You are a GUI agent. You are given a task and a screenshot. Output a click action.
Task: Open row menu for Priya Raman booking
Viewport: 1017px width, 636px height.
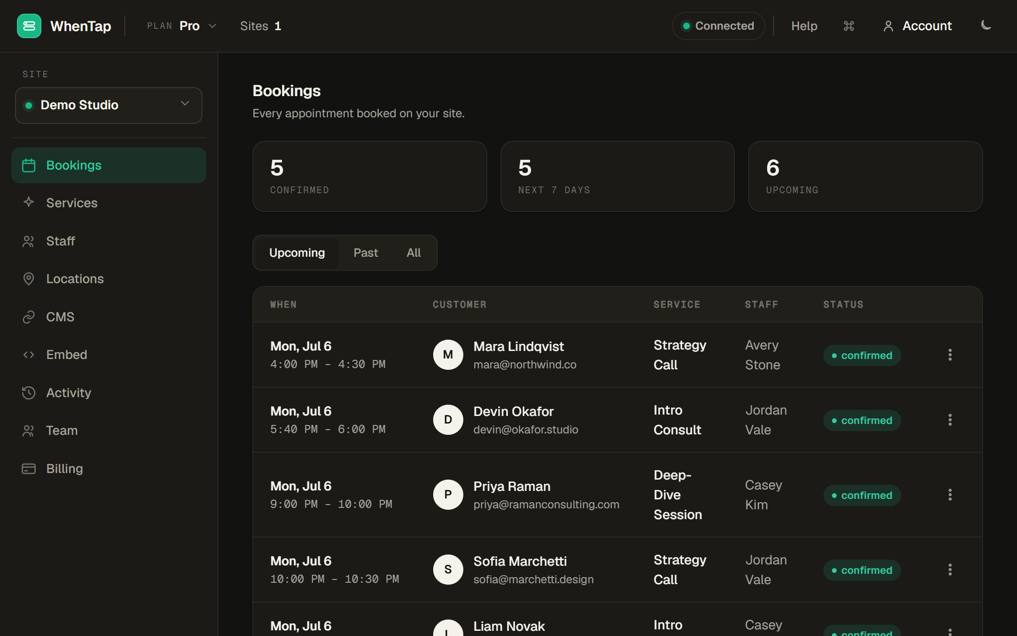click(950, 495)
